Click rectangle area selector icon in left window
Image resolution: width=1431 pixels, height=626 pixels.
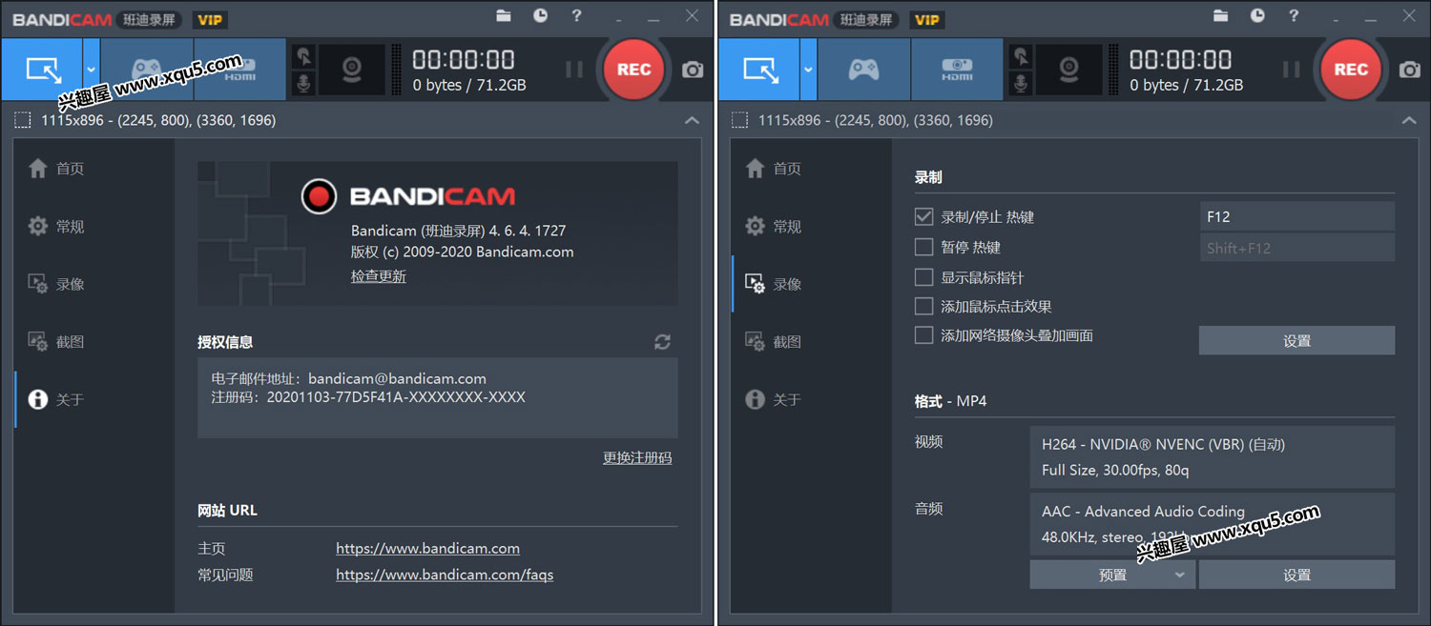point(22,120)
